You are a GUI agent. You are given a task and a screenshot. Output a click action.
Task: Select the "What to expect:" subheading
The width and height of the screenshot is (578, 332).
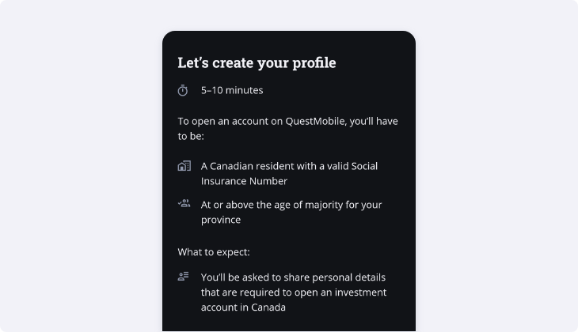pyautogui.click(x=214, y=252)
